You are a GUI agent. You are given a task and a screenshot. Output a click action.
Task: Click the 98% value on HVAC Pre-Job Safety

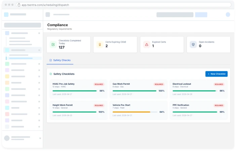click(102, 91)
